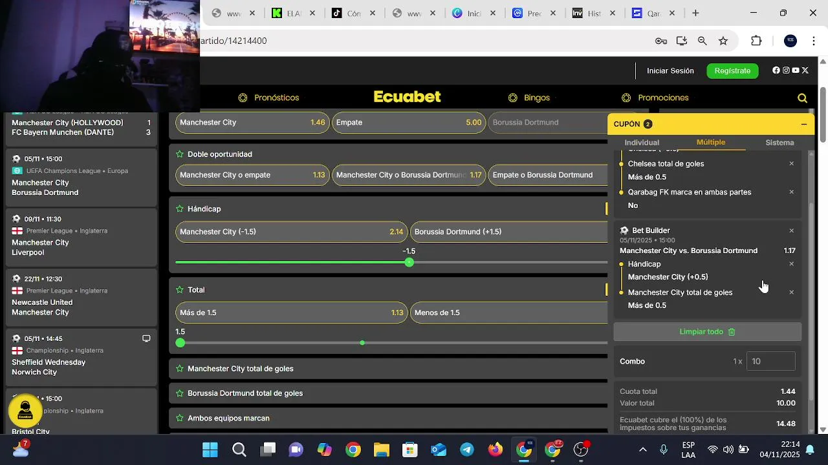
Task: Open Bingos menu item
Action: coord(529,98)
